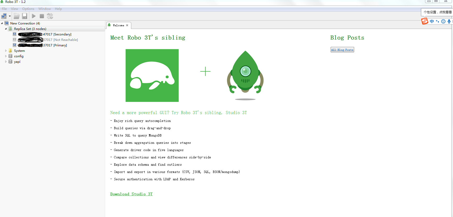Collapse the Replica Set (3 nodes) node
The width and height of the screenshot is (453, 217).
6,29
